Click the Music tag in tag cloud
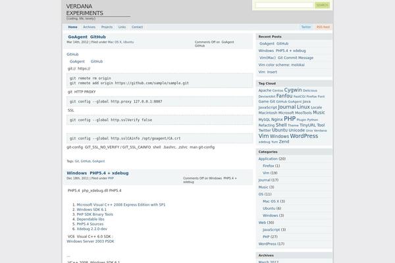Image resolution: width=395 pixels, height=263 pixels. 319,112
